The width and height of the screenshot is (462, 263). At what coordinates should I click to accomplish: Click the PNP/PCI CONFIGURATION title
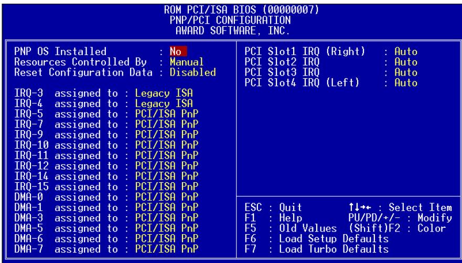coord(230,20)
